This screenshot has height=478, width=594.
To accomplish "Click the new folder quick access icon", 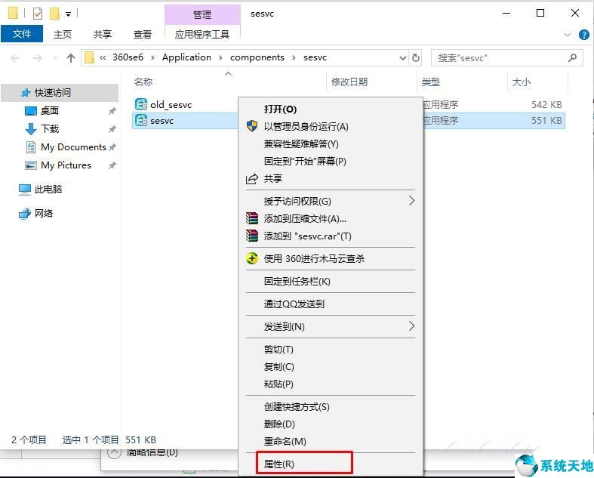I will click(54, 14).
